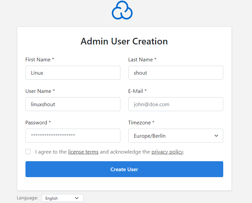Open the Timezone dropdown chevron

[x=216, y=136]
